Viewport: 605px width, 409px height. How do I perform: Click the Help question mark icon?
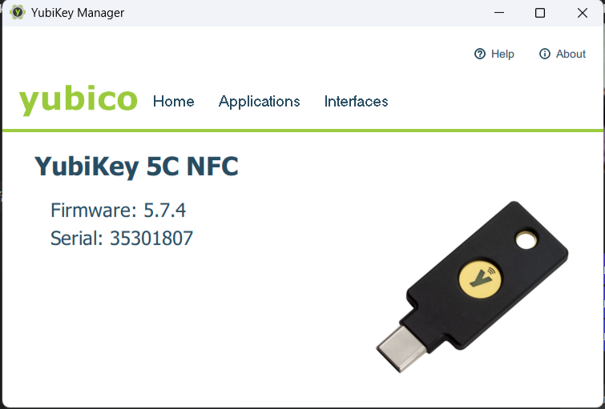480,54
